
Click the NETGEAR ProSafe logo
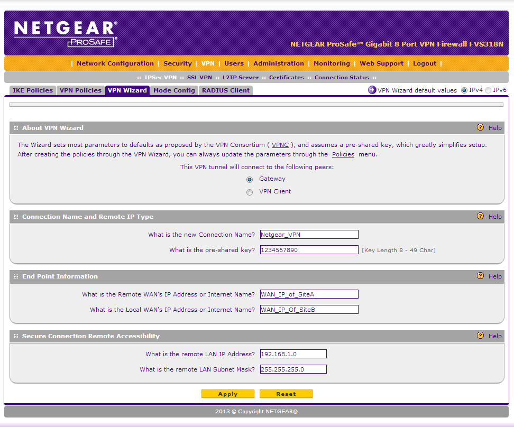tap(66, 34)
